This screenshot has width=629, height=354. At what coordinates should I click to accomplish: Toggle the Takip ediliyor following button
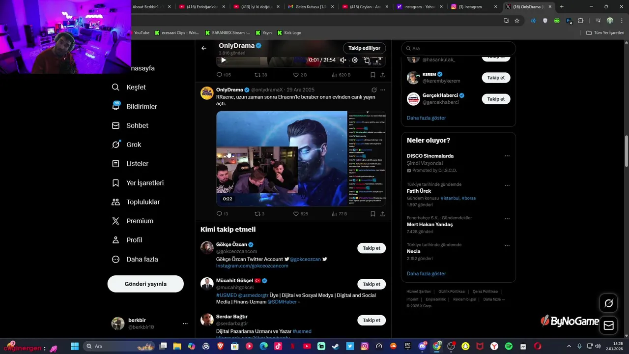(364, 48)
